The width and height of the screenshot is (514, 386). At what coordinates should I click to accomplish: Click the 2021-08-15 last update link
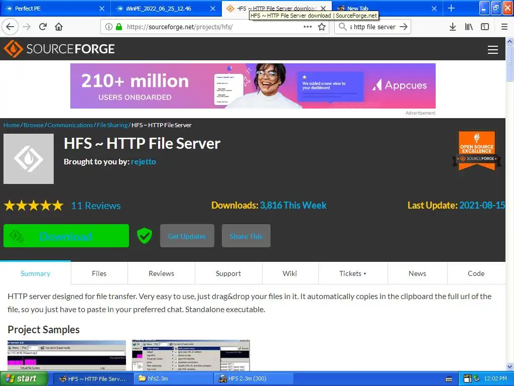point(482,205)
